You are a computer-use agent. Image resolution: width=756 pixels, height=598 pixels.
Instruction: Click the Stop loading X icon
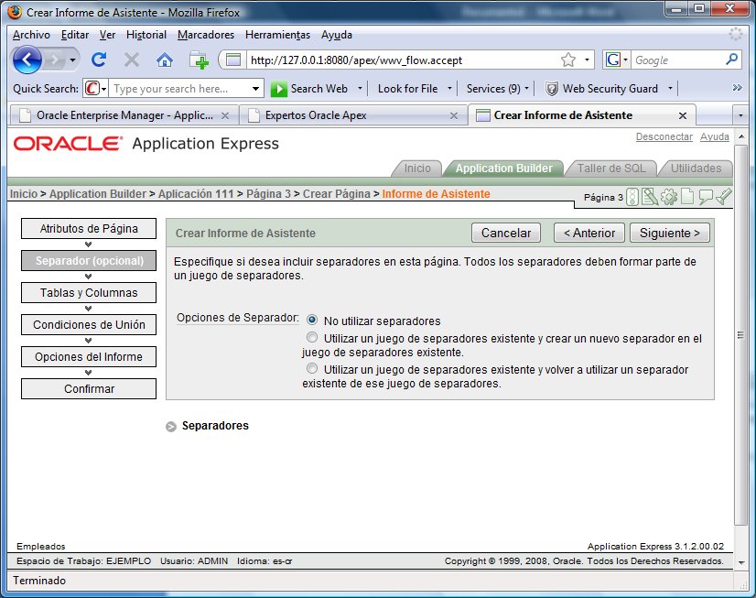click(x=131, y=60)
